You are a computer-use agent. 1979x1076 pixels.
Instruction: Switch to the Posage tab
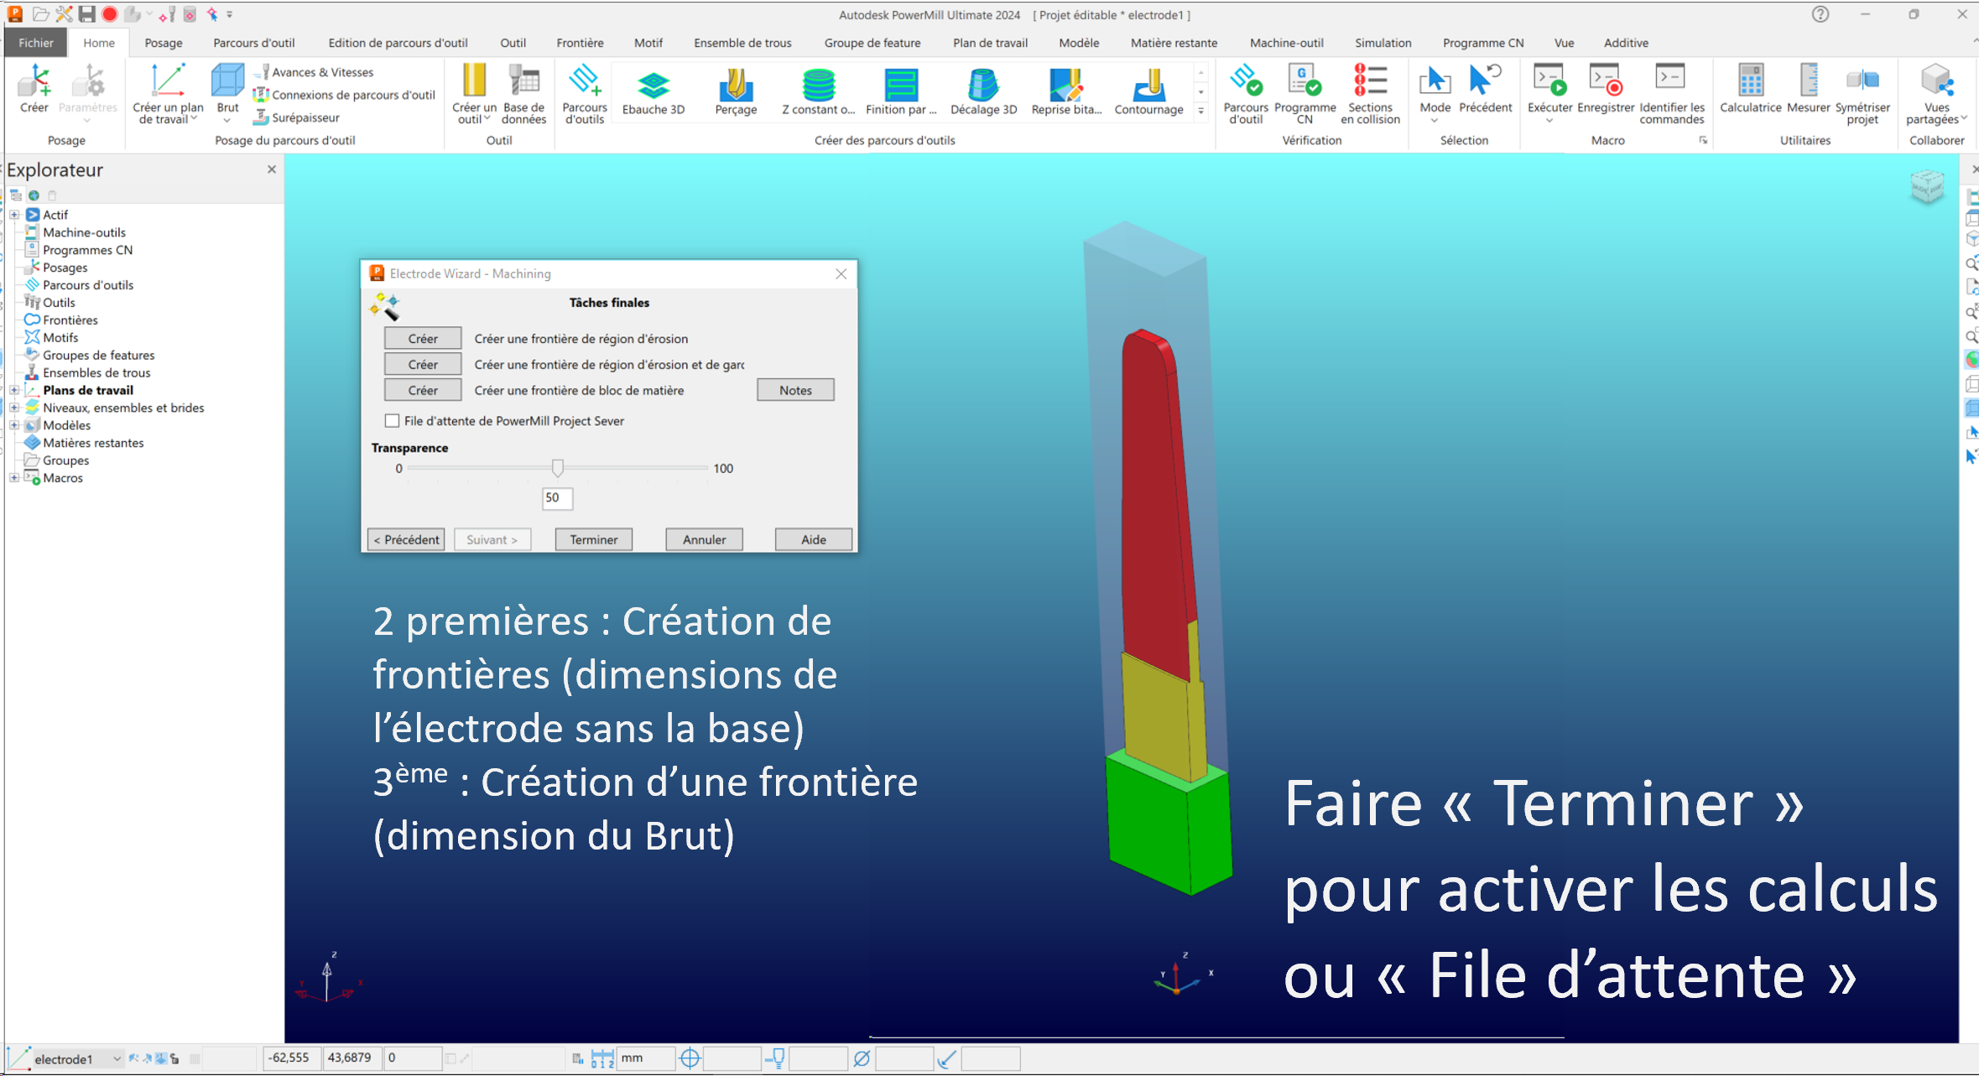tap(164, 43)
